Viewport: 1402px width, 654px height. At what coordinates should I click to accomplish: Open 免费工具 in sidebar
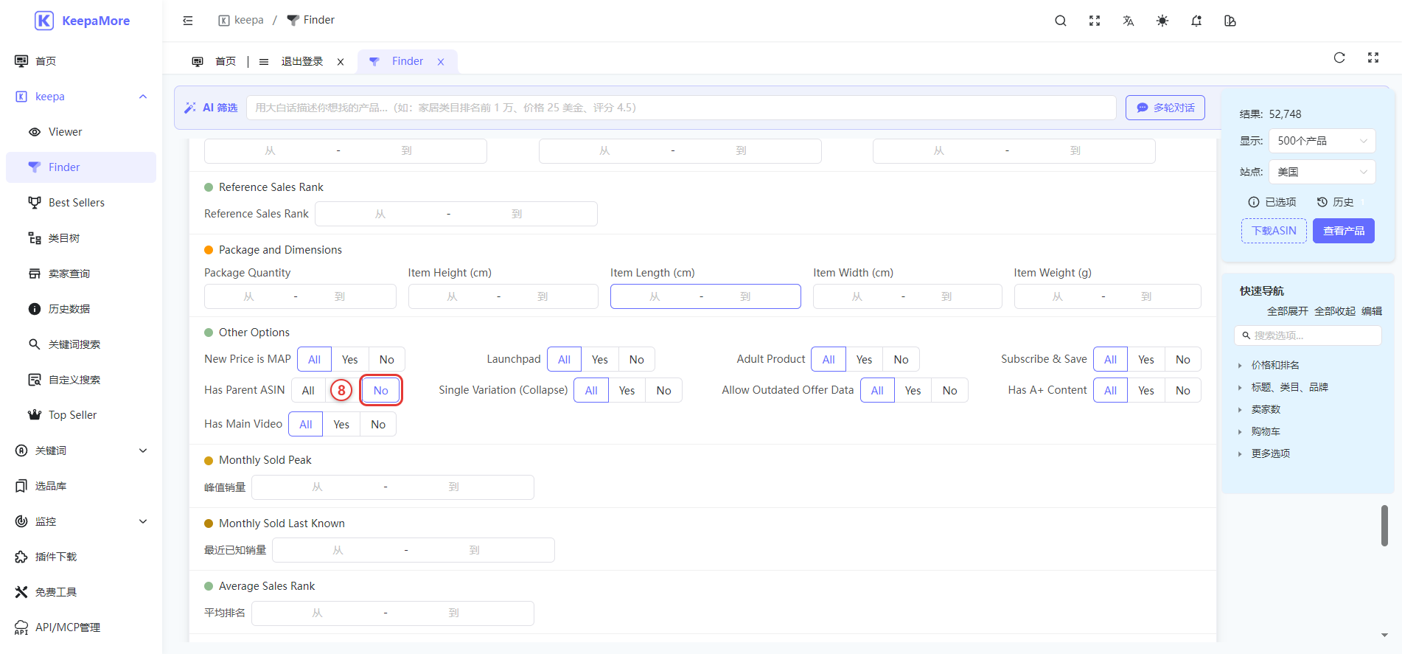click(x=81, y=592)
